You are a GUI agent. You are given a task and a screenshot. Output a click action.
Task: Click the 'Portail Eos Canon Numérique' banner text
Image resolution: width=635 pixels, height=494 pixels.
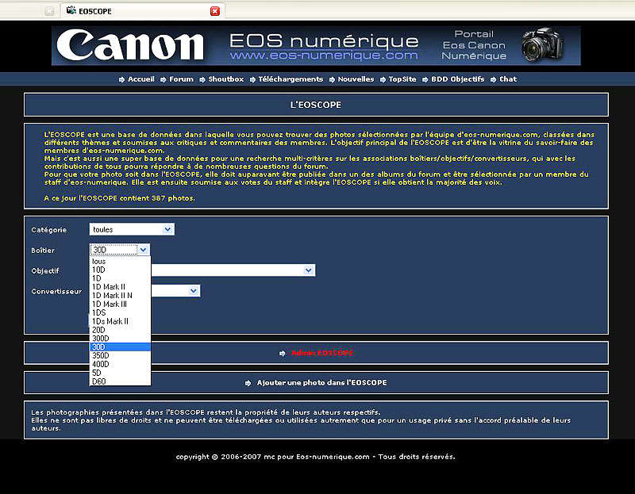pyautogui.click(x=474, y=45)
